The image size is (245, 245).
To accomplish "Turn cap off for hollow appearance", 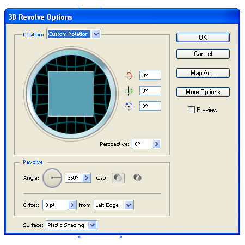I will [137, 177].
